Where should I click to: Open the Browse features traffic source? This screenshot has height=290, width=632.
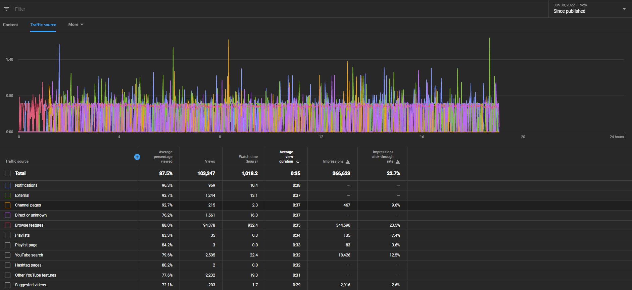pos(29,225)
